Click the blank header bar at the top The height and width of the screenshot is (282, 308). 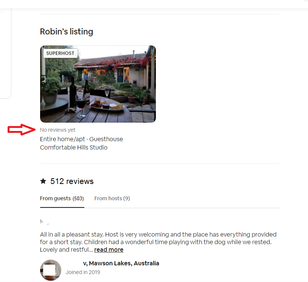154,4
